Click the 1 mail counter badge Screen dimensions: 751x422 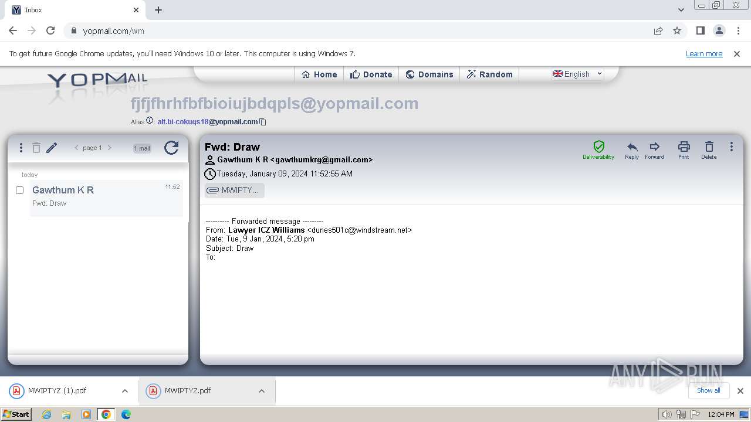142,148
